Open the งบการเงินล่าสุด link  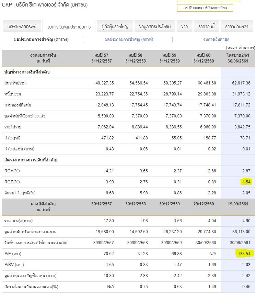tap(216, 39)
